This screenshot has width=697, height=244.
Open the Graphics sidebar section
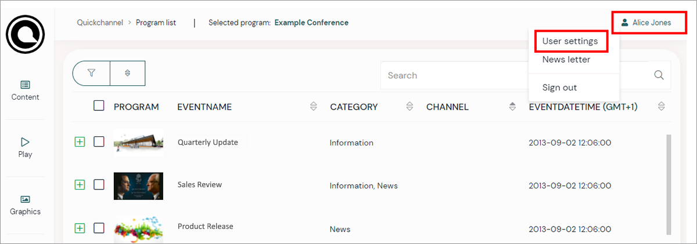[x=25, y=205]
